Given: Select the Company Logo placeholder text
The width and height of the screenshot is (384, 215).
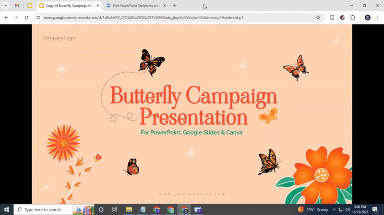Looking at the screenshot, I should (59, 38).
